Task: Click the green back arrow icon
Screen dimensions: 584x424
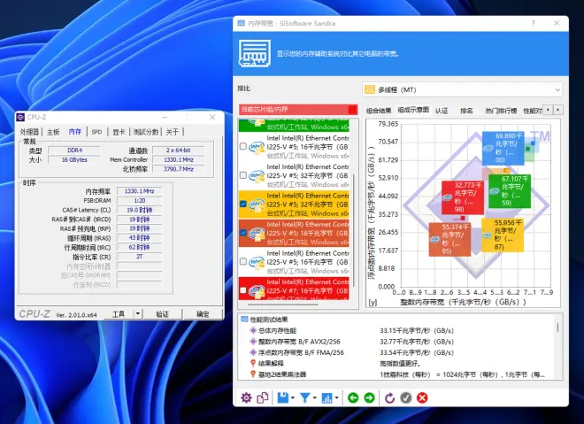Action: coord(354,397)
